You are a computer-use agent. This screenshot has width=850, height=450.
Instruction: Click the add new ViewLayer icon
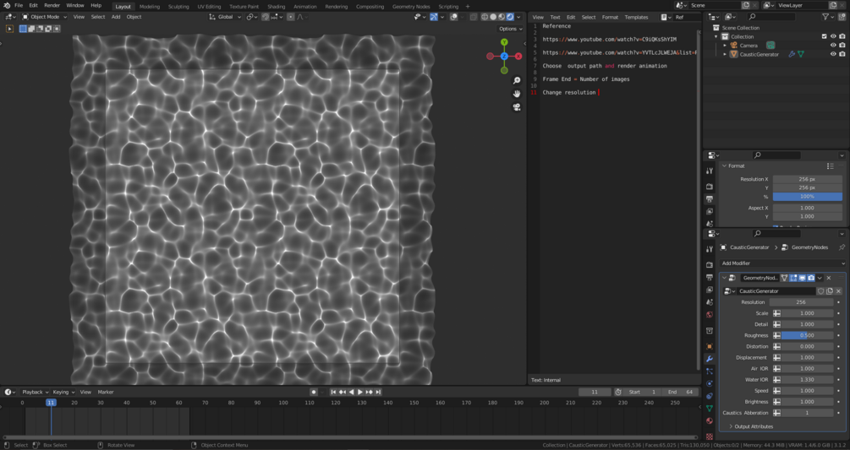point(832,5)
